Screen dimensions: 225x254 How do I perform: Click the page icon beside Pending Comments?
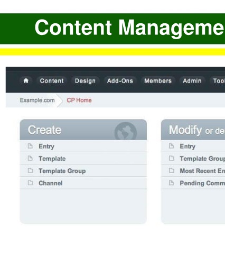(x=171, y=183)
